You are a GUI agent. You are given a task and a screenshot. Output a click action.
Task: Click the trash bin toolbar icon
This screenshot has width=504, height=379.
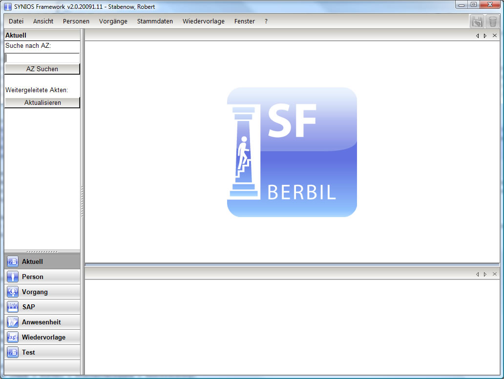(492, 22)
